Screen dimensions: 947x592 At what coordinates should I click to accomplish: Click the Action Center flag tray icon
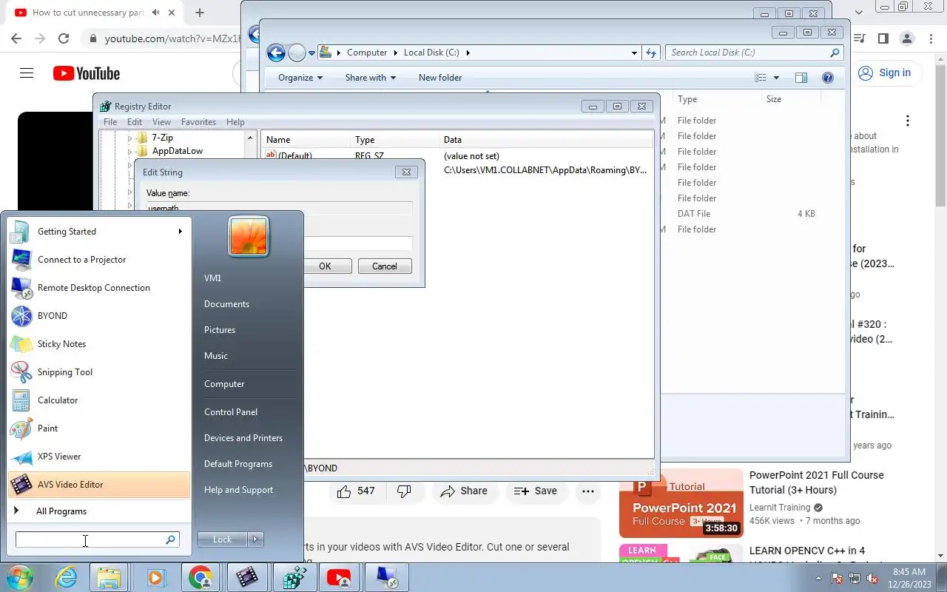[x=837, y=578]
